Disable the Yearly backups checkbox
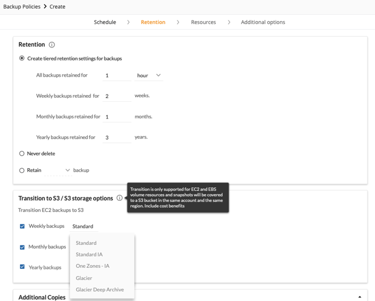Viewport: 375px width, 301px height. [x=22, y=267]
